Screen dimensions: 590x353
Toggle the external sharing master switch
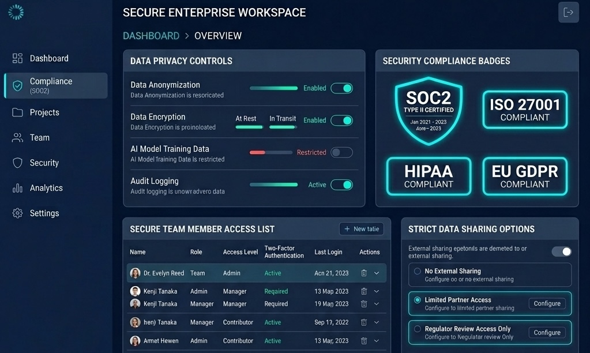coord(562,251)
